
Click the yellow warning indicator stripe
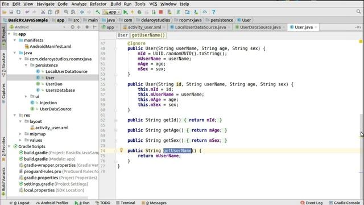[361, 42]
